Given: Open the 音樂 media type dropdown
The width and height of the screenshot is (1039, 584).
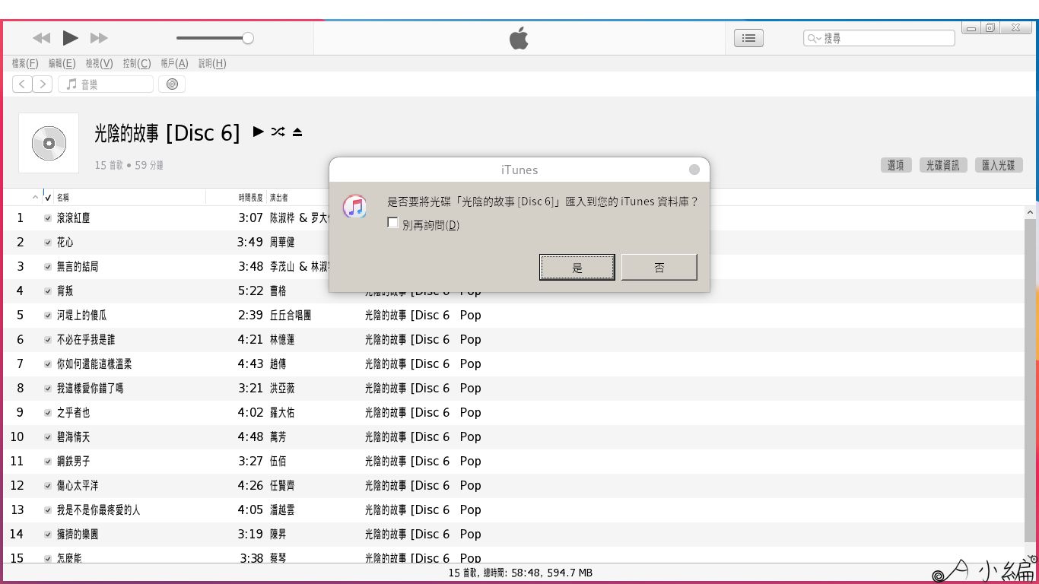Looking at the screenshot, I should coord(106,84).
